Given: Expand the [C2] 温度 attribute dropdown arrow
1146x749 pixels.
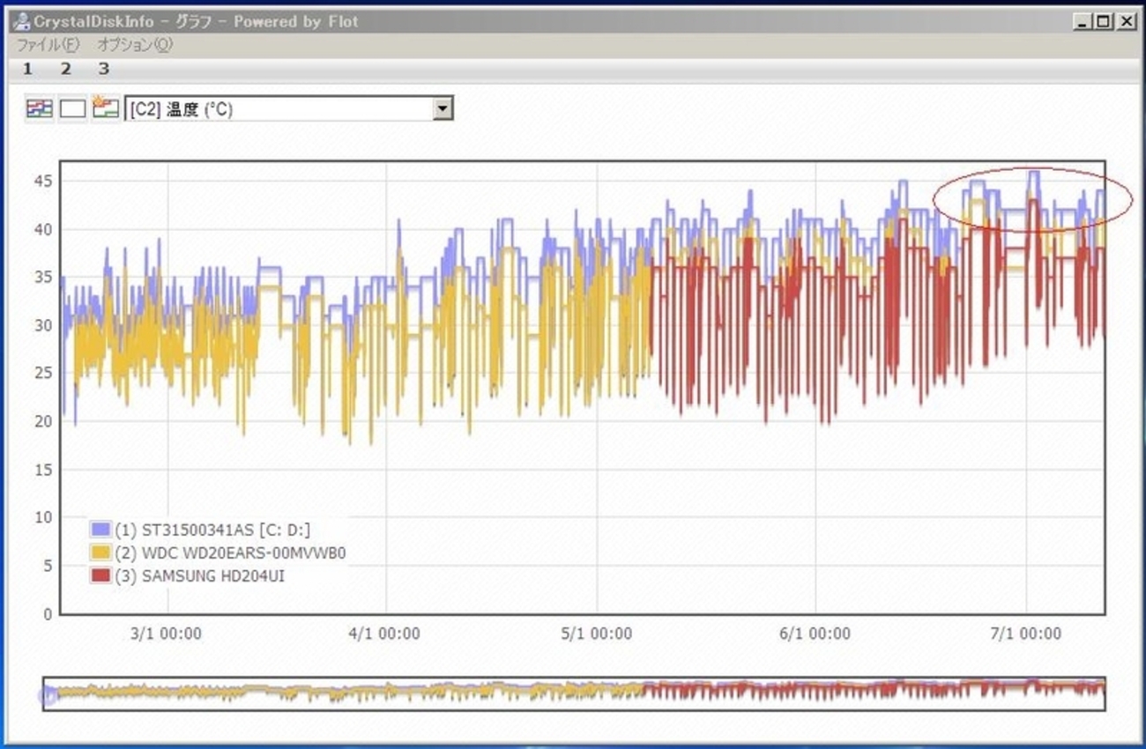Looking at the screenshot, I should [443, 108].
